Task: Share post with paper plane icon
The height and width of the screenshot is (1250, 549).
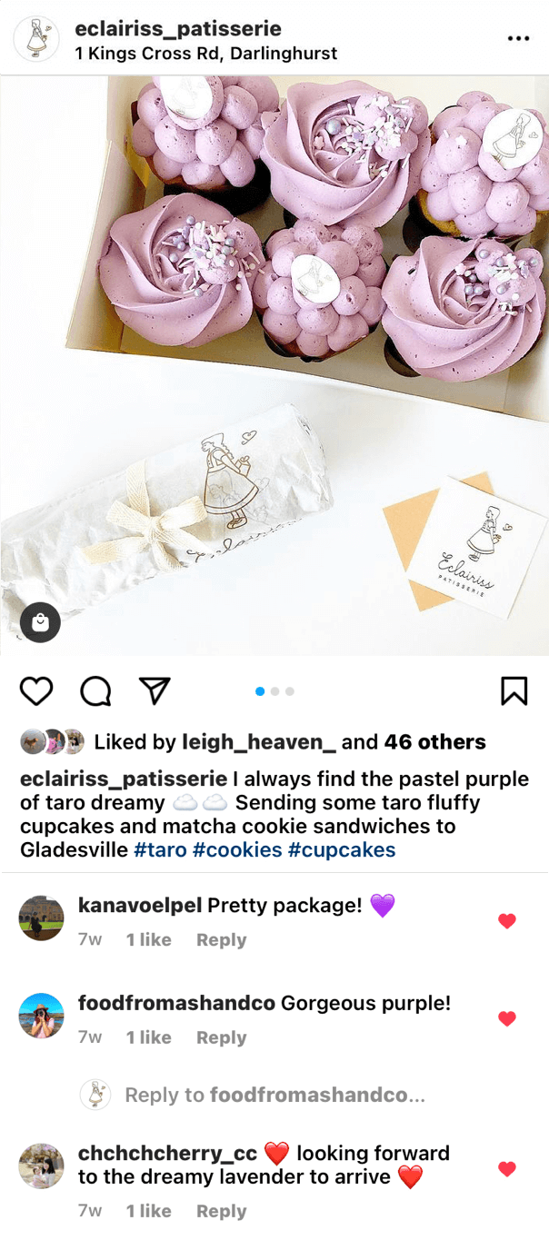Action: click(155, 691)
